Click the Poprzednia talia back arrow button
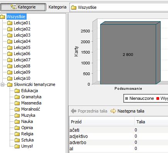Image resolution: width=168 pixels, height=153 pixels. (x=89, y=111)
